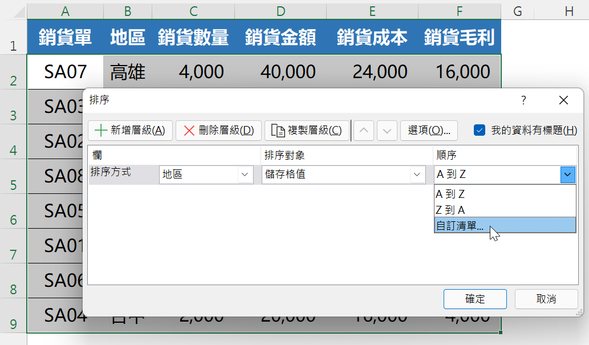589x345 pixels.
Task: Click the 銷貨單 header cell
Action: coord(66,37)
